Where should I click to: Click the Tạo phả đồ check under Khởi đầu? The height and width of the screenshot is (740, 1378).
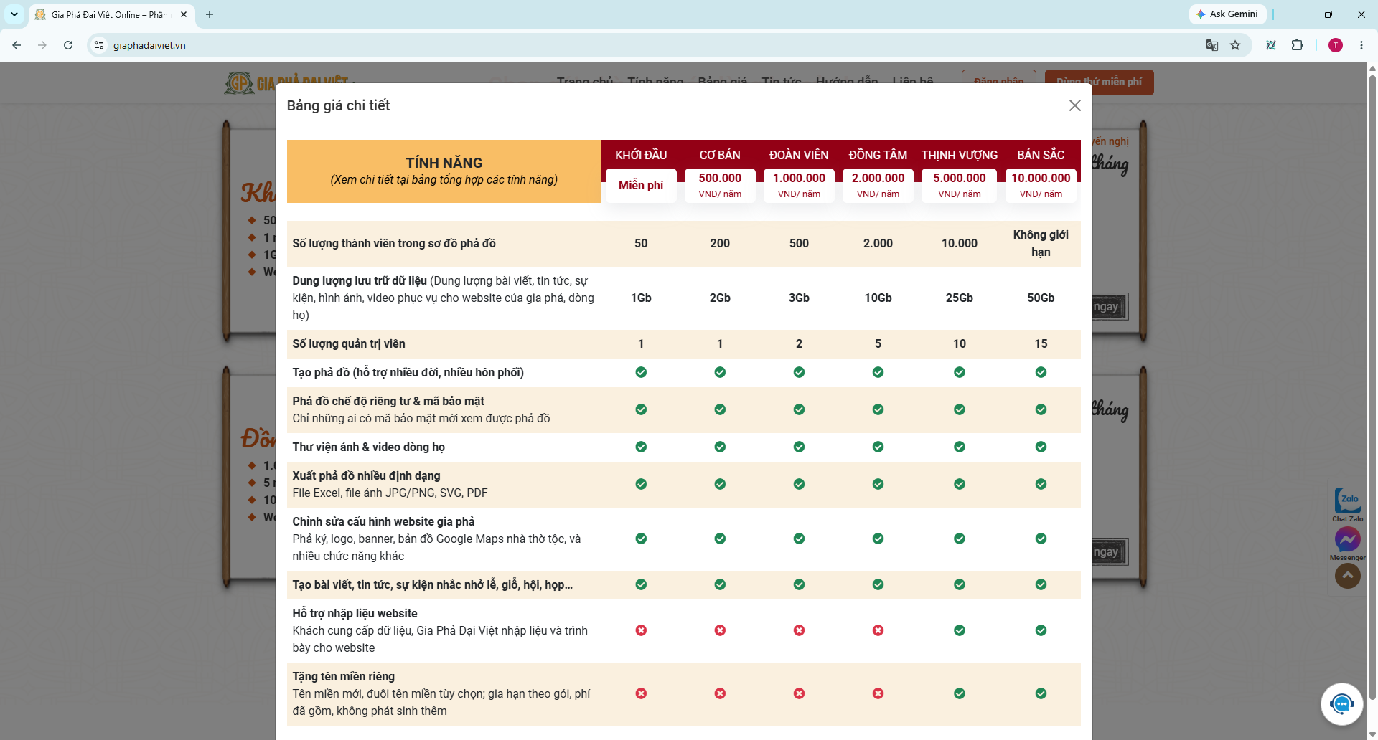pyautogui.click(x=641, y=372)
